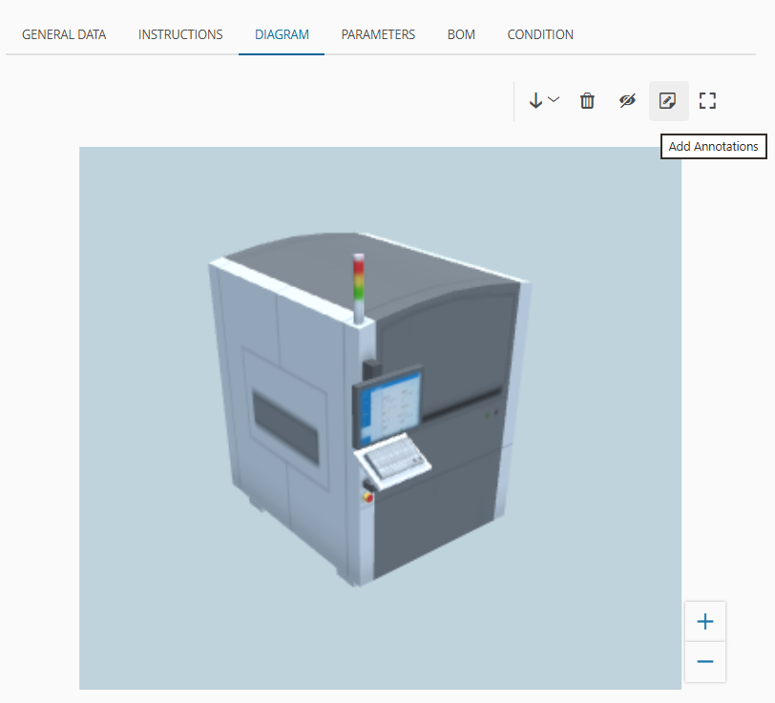Select the DIAGRAM tab

pos(282,34)
